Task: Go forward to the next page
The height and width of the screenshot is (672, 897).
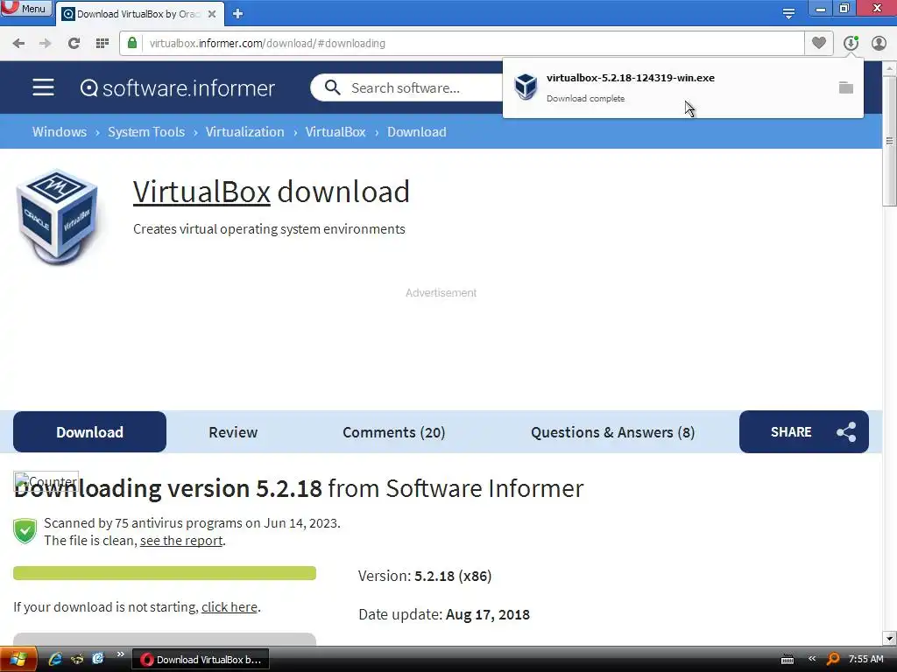Action: (x=46, y=44)
